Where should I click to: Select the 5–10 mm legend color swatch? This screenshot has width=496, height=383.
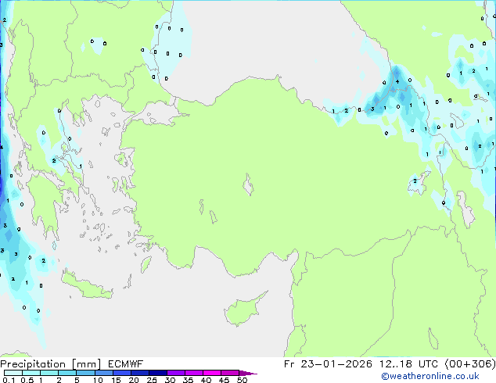(85, 373)
